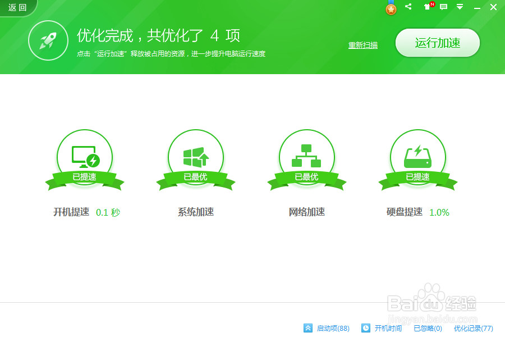Open the 优化记录(77) link
Image resolution: width=505 pixels, height=337 pixels.
click(x=474, y=328)
